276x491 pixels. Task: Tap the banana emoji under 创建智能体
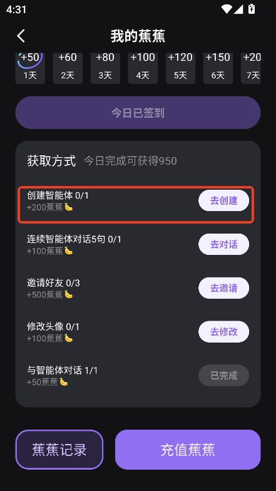69,207
